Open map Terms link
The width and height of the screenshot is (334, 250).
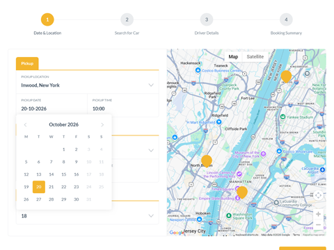296,235
